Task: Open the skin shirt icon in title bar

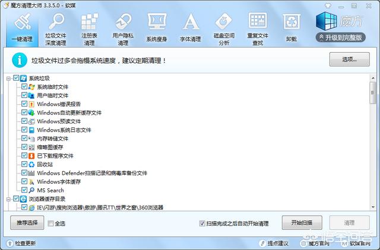Action: pos(328,5)
